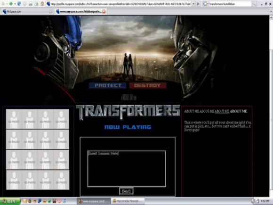Open the address bar history dropdown

(193, 4)
